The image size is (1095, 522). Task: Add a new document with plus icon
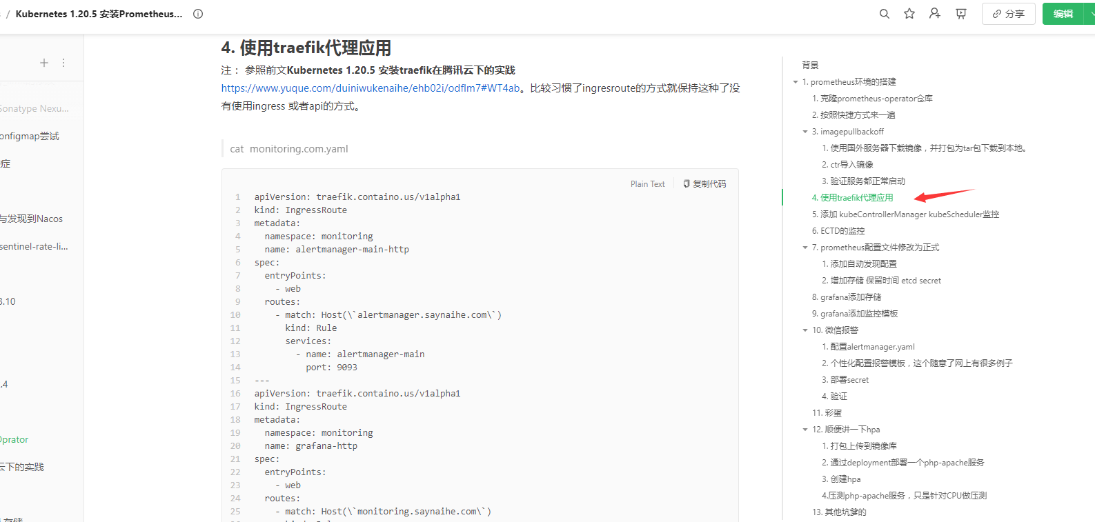pos(44,63)
